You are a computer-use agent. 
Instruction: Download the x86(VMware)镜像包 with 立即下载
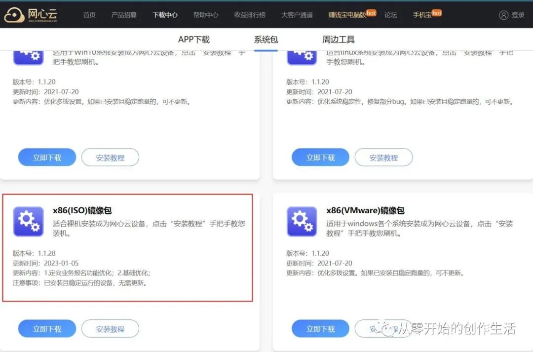click(321, 329)
